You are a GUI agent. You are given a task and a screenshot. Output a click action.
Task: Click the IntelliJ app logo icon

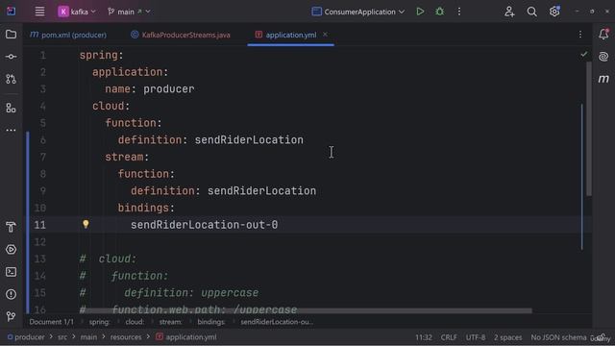coord(11,11)
